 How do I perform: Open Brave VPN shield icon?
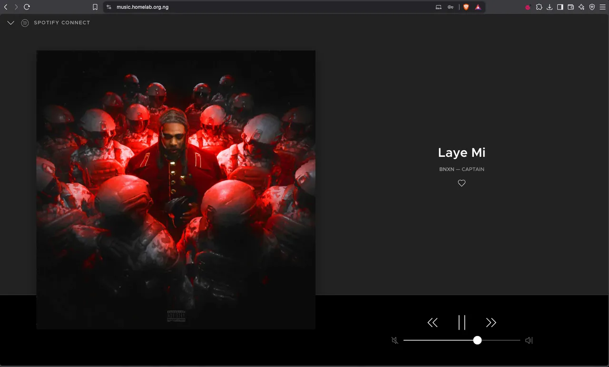592,7
